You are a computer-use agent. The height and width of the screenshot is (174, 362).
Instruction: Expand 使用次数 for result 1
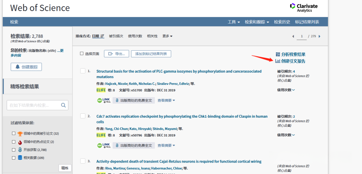point(286,90)
